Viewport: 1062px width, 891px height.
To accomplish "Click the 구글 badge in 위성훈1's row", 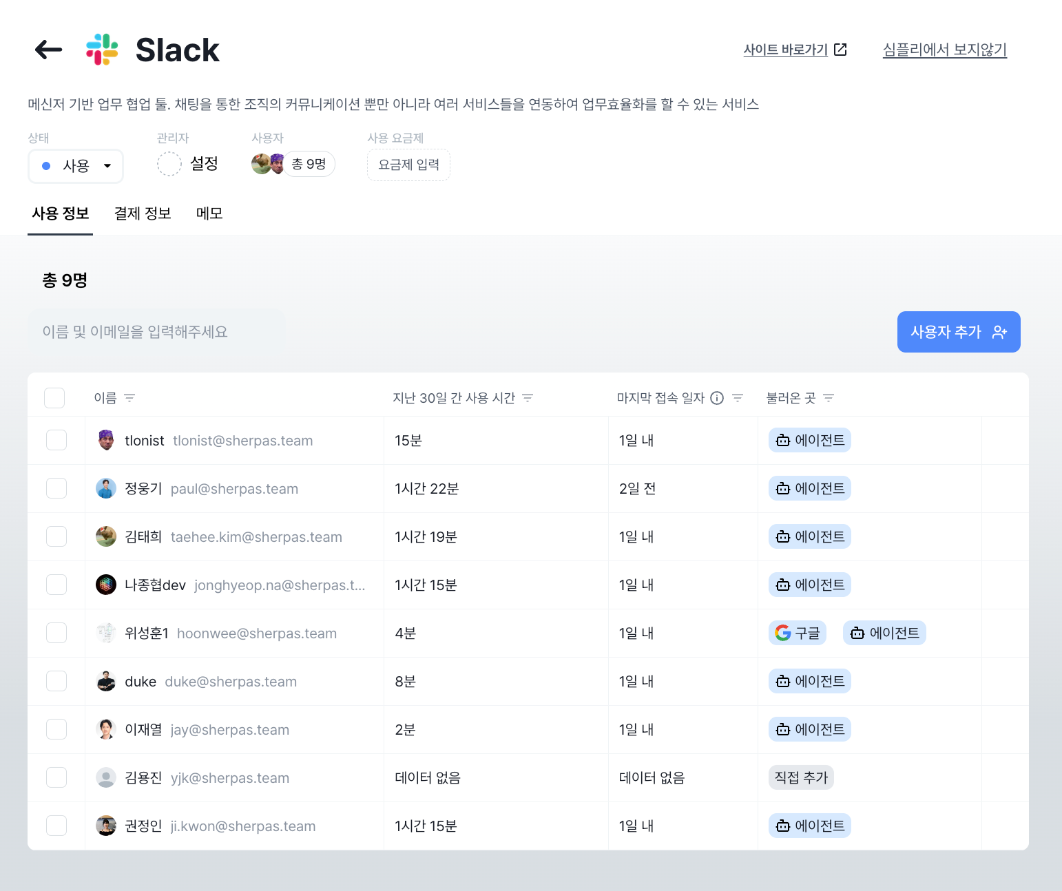I will pyautogui.click(x=798, y=633).
